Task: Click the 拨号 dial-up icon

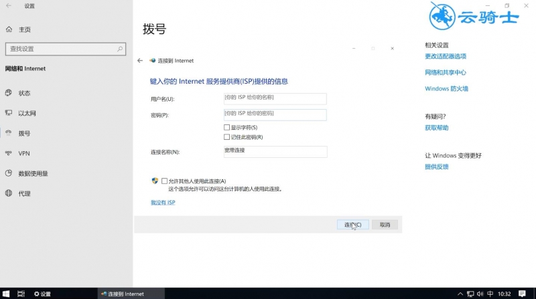Action: point(9,132)
